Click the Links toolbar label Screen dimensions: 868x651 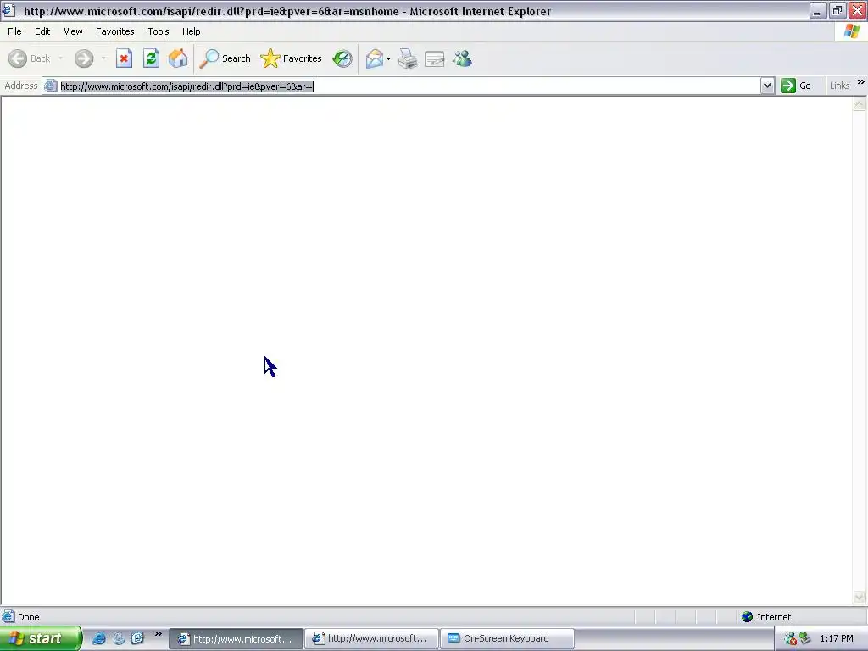pos(840,86)
